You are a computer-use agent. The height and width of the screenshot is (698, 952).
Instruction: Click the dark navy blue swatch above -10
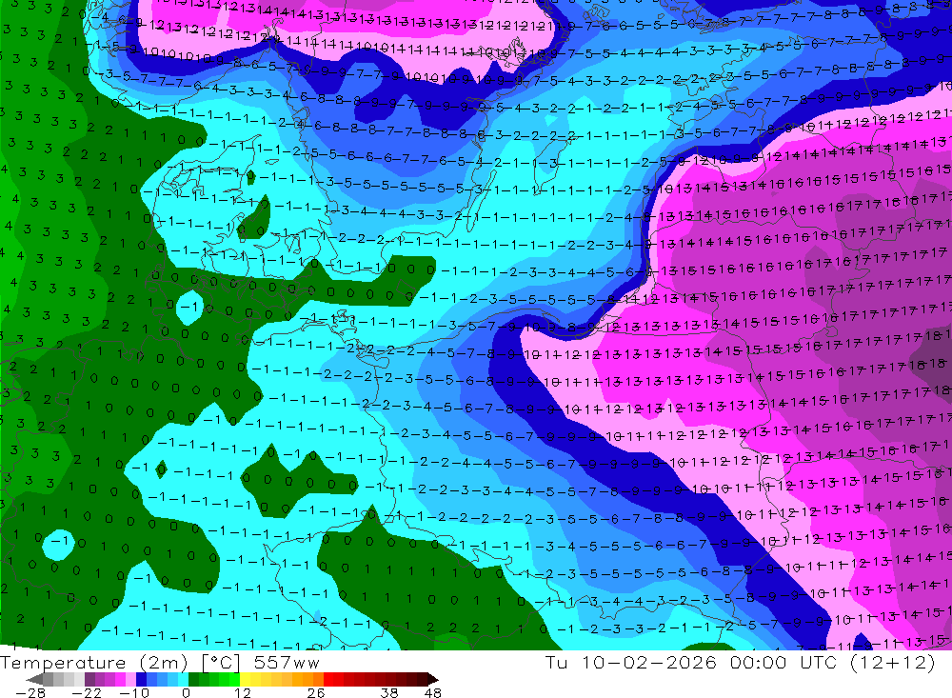tap(141, 679)
